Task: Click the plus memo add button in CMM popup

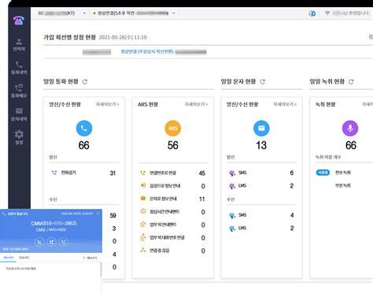Action: 90,258
